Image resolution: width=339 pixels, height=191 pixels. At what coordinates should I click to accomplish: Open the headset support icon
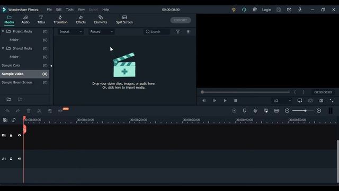pyautogui.click(x=244, y=10)
